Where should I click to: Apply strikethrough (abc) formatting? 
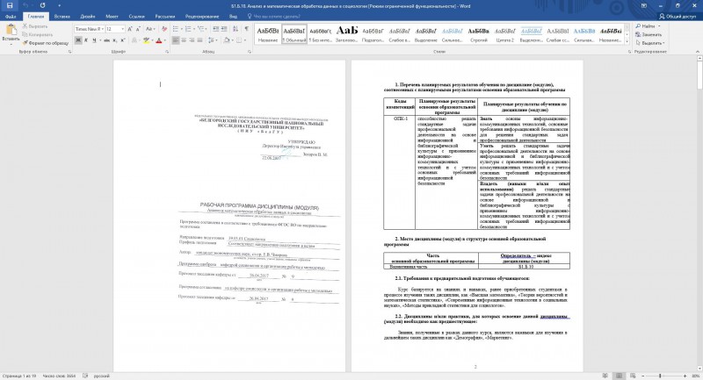106,40
